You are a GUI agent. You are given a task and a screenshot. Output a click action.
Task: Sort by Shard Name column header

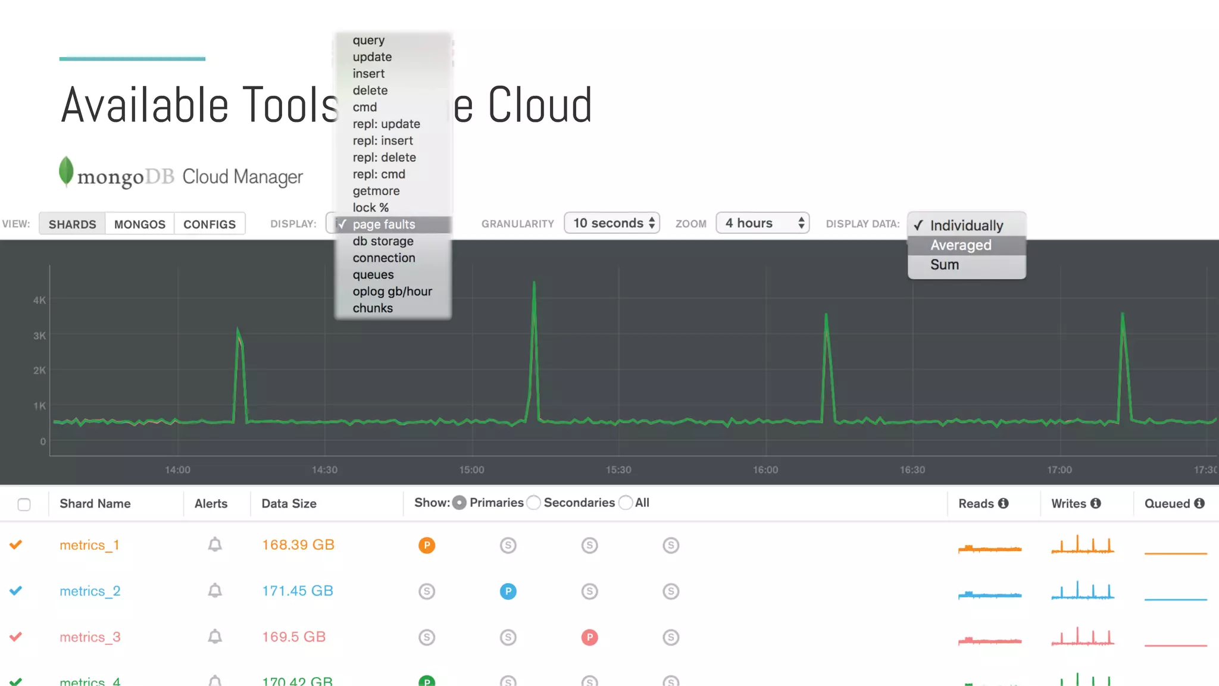[x=95, y=503]
